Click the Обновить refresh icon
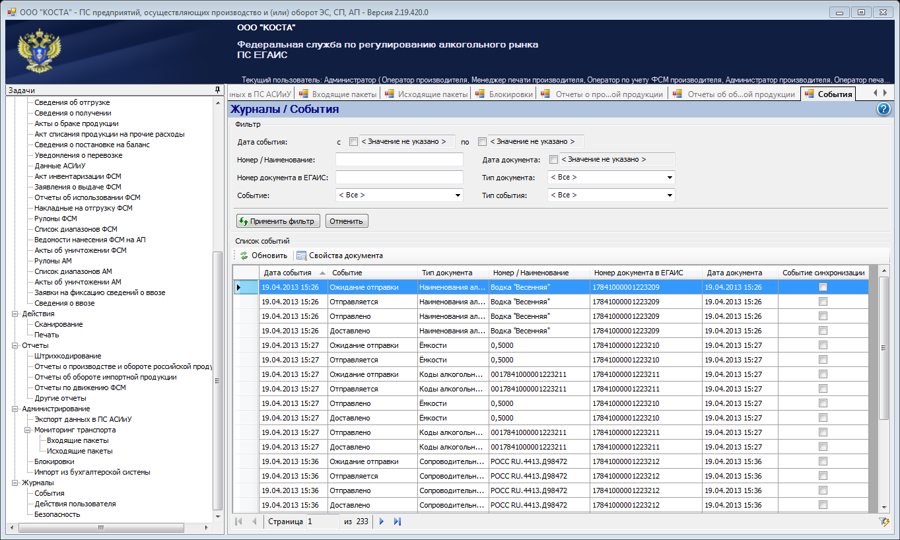The image size is (900, 540). point(244,255)
